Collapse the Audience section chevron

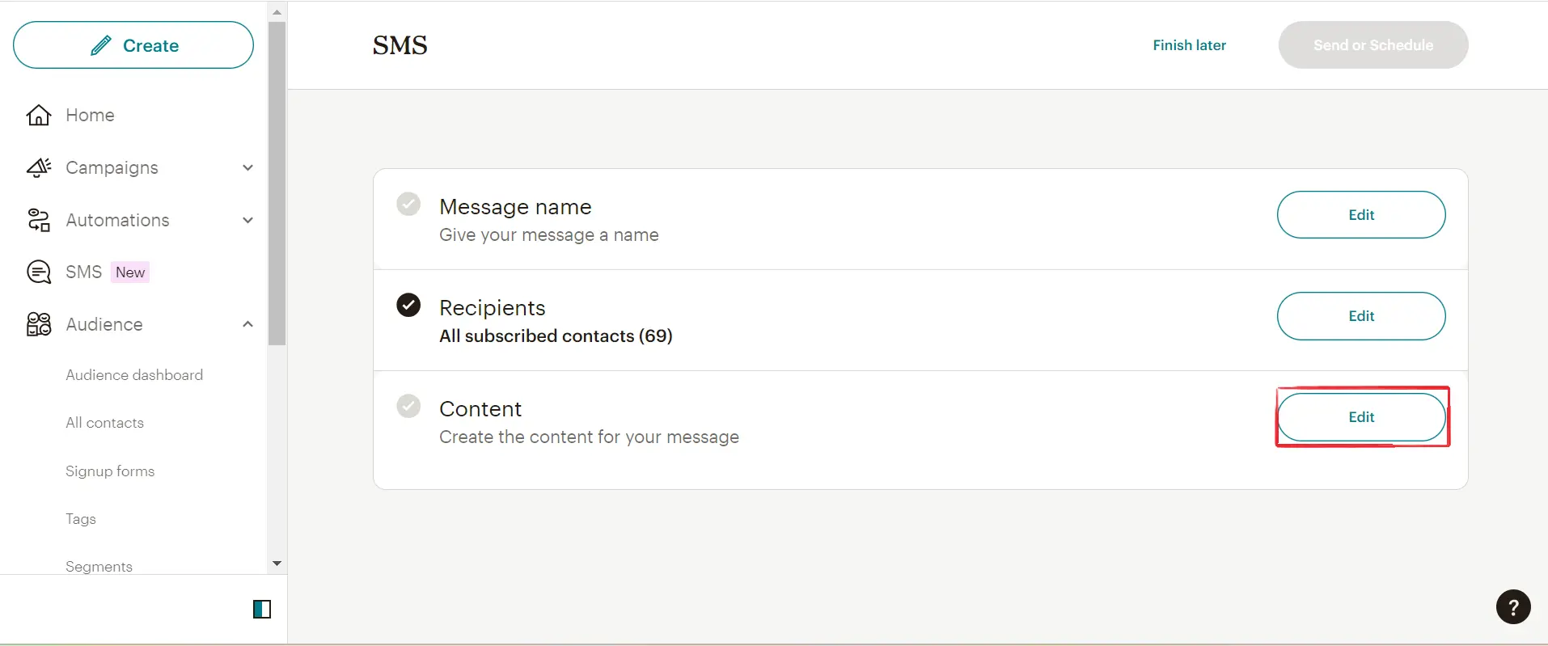pos(248,324)
